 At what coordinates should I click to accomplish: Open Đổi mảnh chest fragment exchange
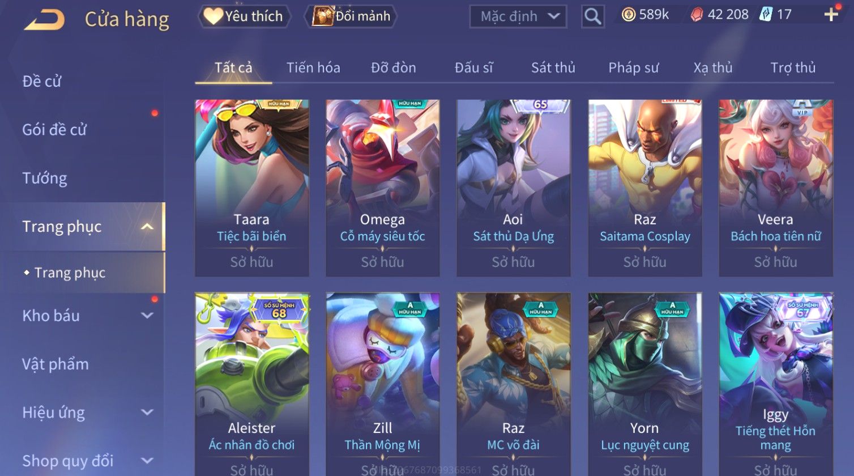tap(352, 16)
